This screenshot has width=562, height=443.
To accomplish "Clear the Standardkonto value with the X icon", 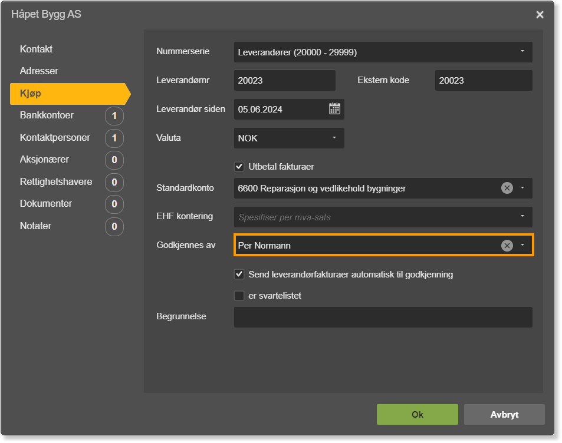I will [x=507, y=188].
